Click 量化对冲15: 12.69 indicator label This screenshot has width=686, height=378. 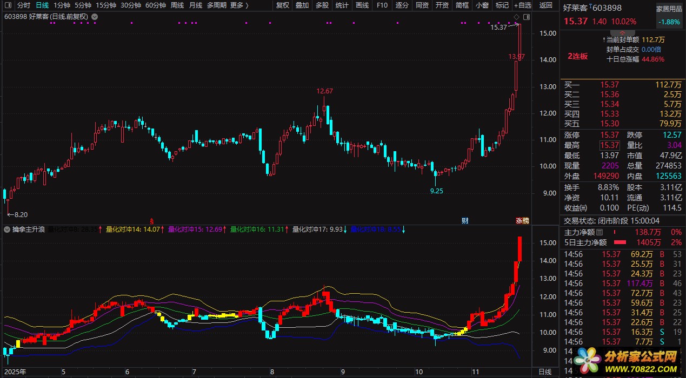pyautogui.click(x=195, y=230)
